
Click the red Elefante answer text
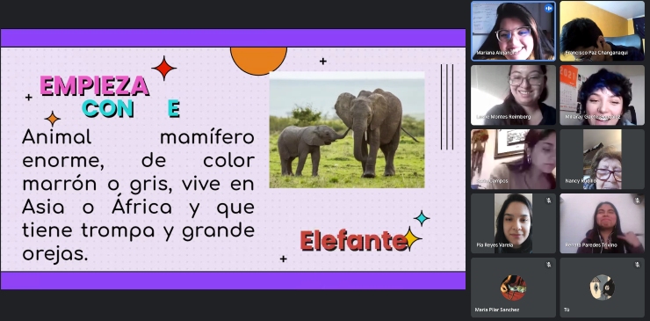[x=354, y=241]
